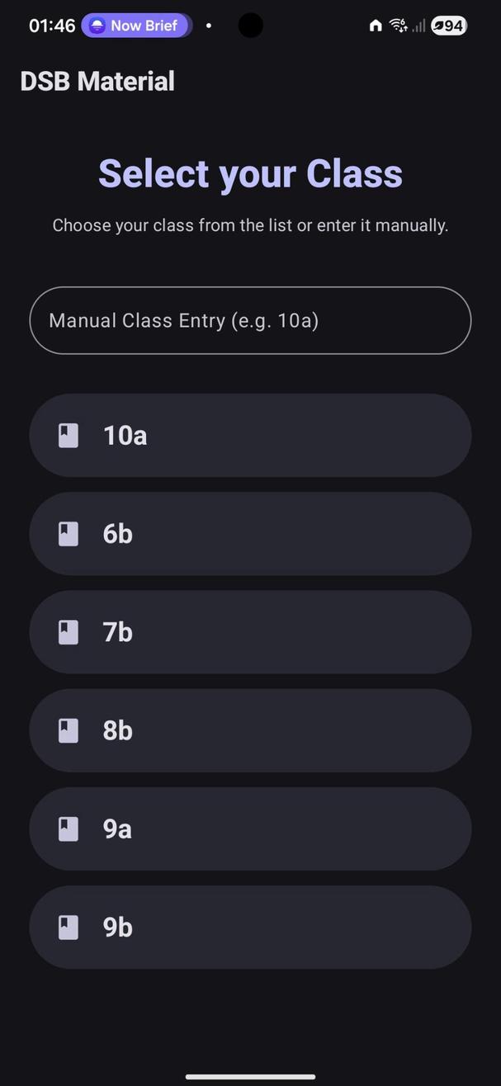This screenshot has width=501, height=1086.
Task: Tap the bookmark icon beside 9b
Action: [x=69, y=928]
